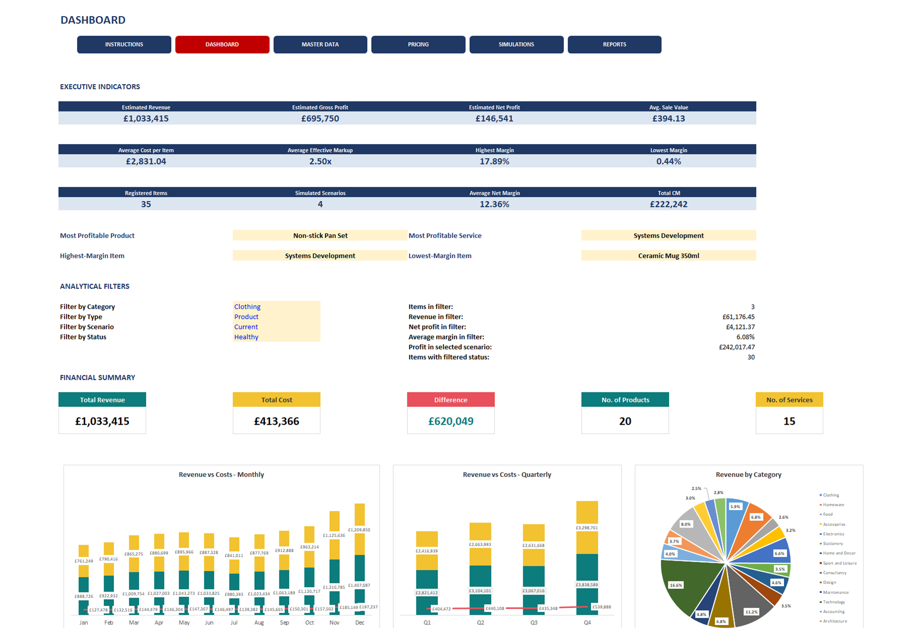Click the Difference card value £620,049
The height and width of the screenshot is (635, 923).
[451, 421]
